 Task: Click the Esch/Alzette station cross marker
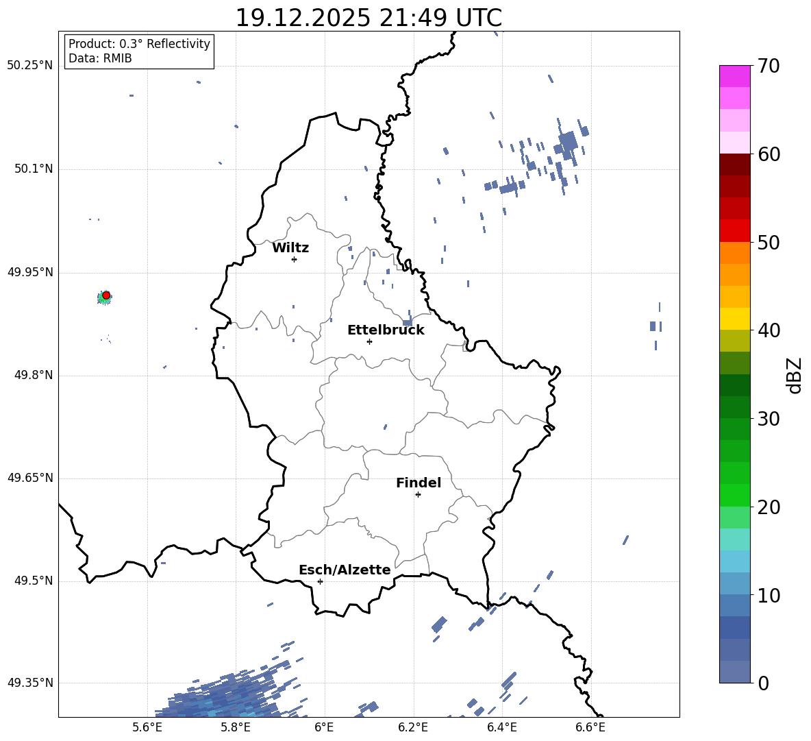coord(320,581)
